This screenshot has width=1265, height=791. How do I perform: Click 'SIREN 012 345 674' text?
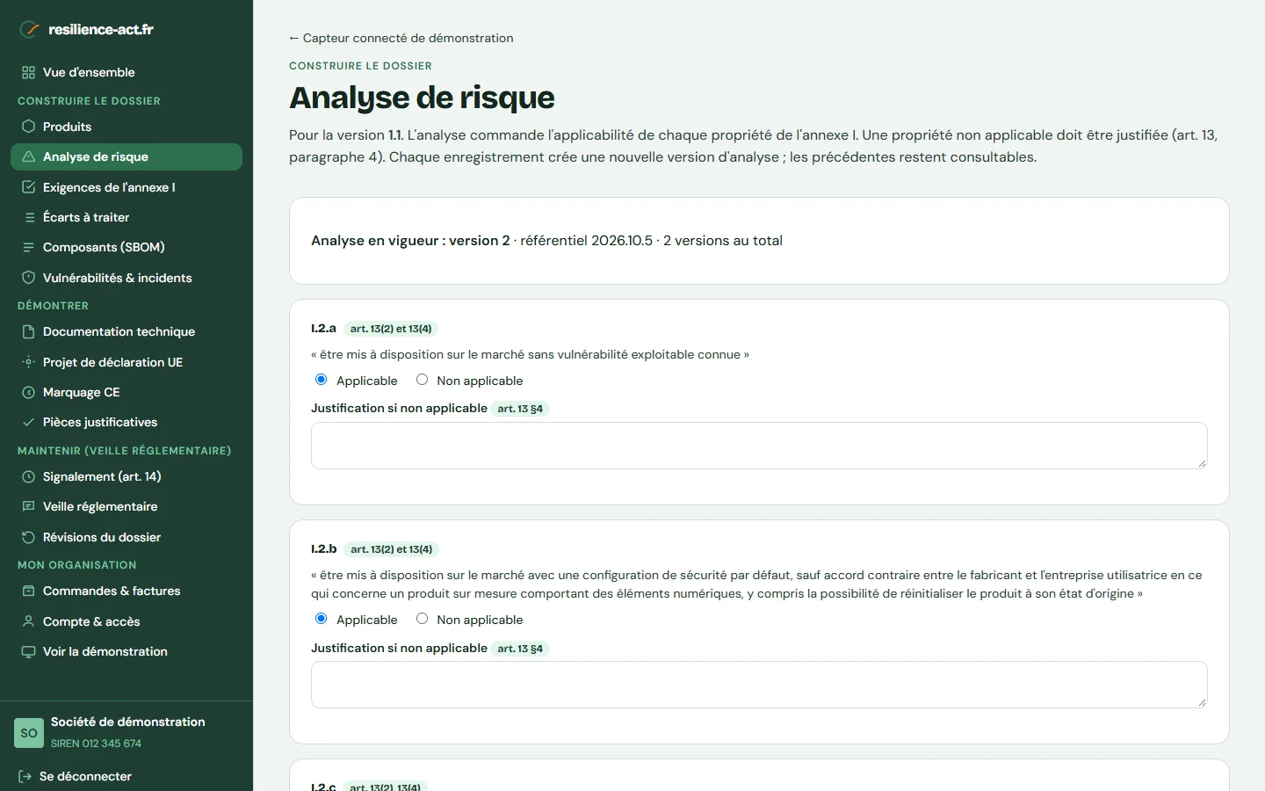pyautogui.click(x=96, y=744)
